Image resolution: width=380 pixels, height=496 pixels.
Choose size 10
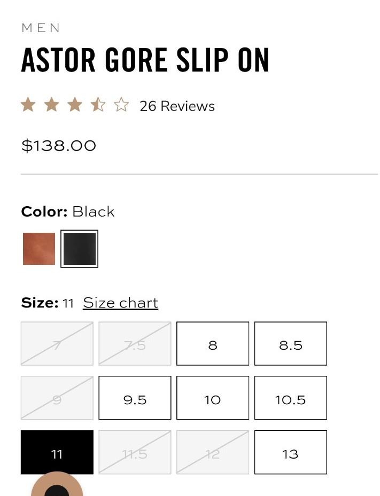pyautogui.click(x=213, y=398)
